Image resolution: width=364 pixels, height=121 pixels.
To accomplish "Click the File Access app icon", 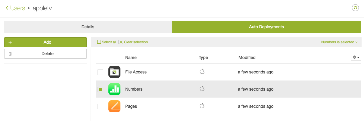I will pyautogui.click(x=114, y=72).
